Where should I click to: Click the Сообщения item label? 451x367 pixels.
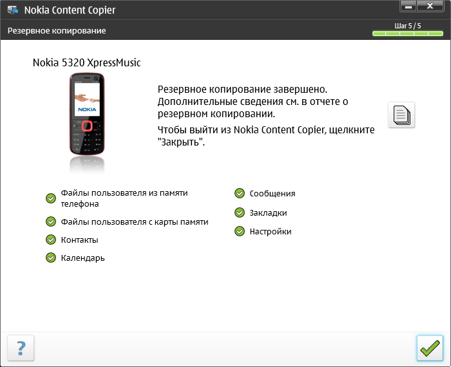(273, 194)
